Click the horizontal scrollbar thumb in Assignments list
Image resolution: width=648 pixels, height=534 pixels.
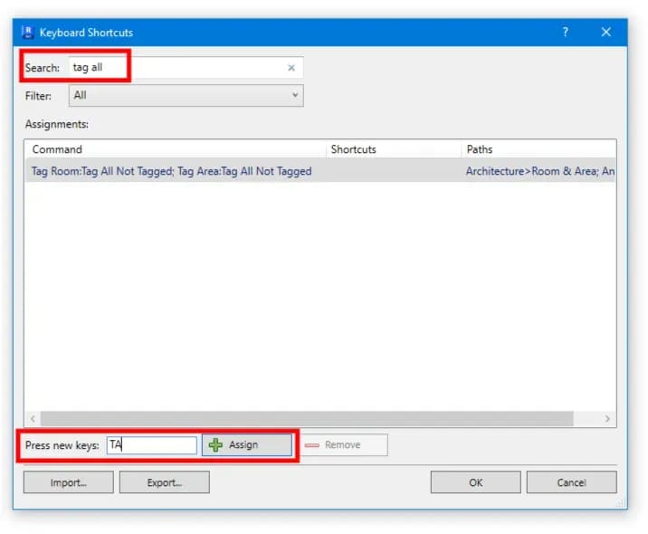point(307,419)
